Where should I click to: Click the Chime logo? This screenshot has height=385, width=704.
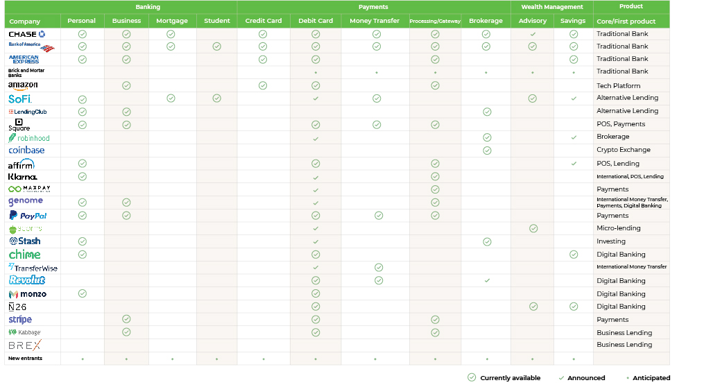click(25, 255)
